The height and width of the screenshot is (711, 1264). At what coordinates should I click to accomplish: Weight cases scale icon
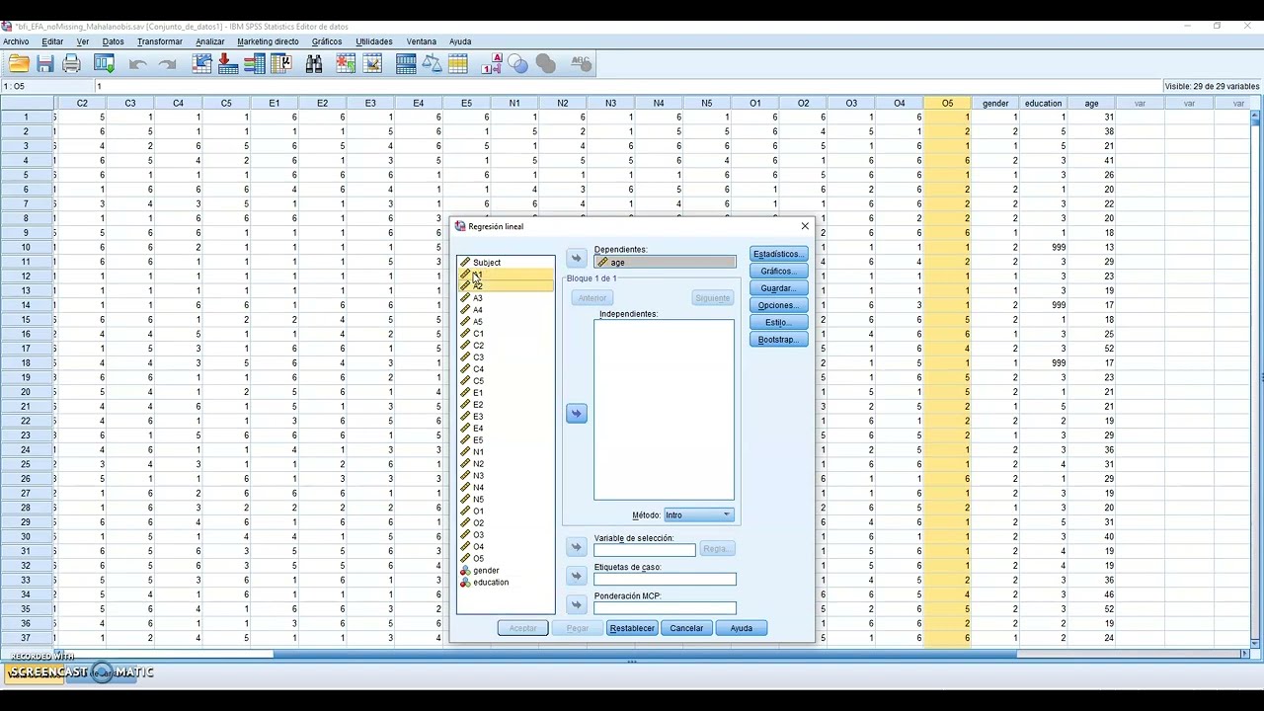click(x=432, y=64)
